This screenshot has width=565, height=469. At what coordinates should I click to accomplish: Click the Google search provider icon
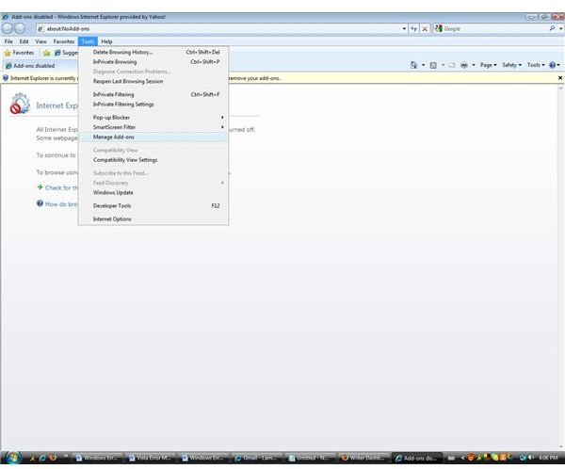439,28
